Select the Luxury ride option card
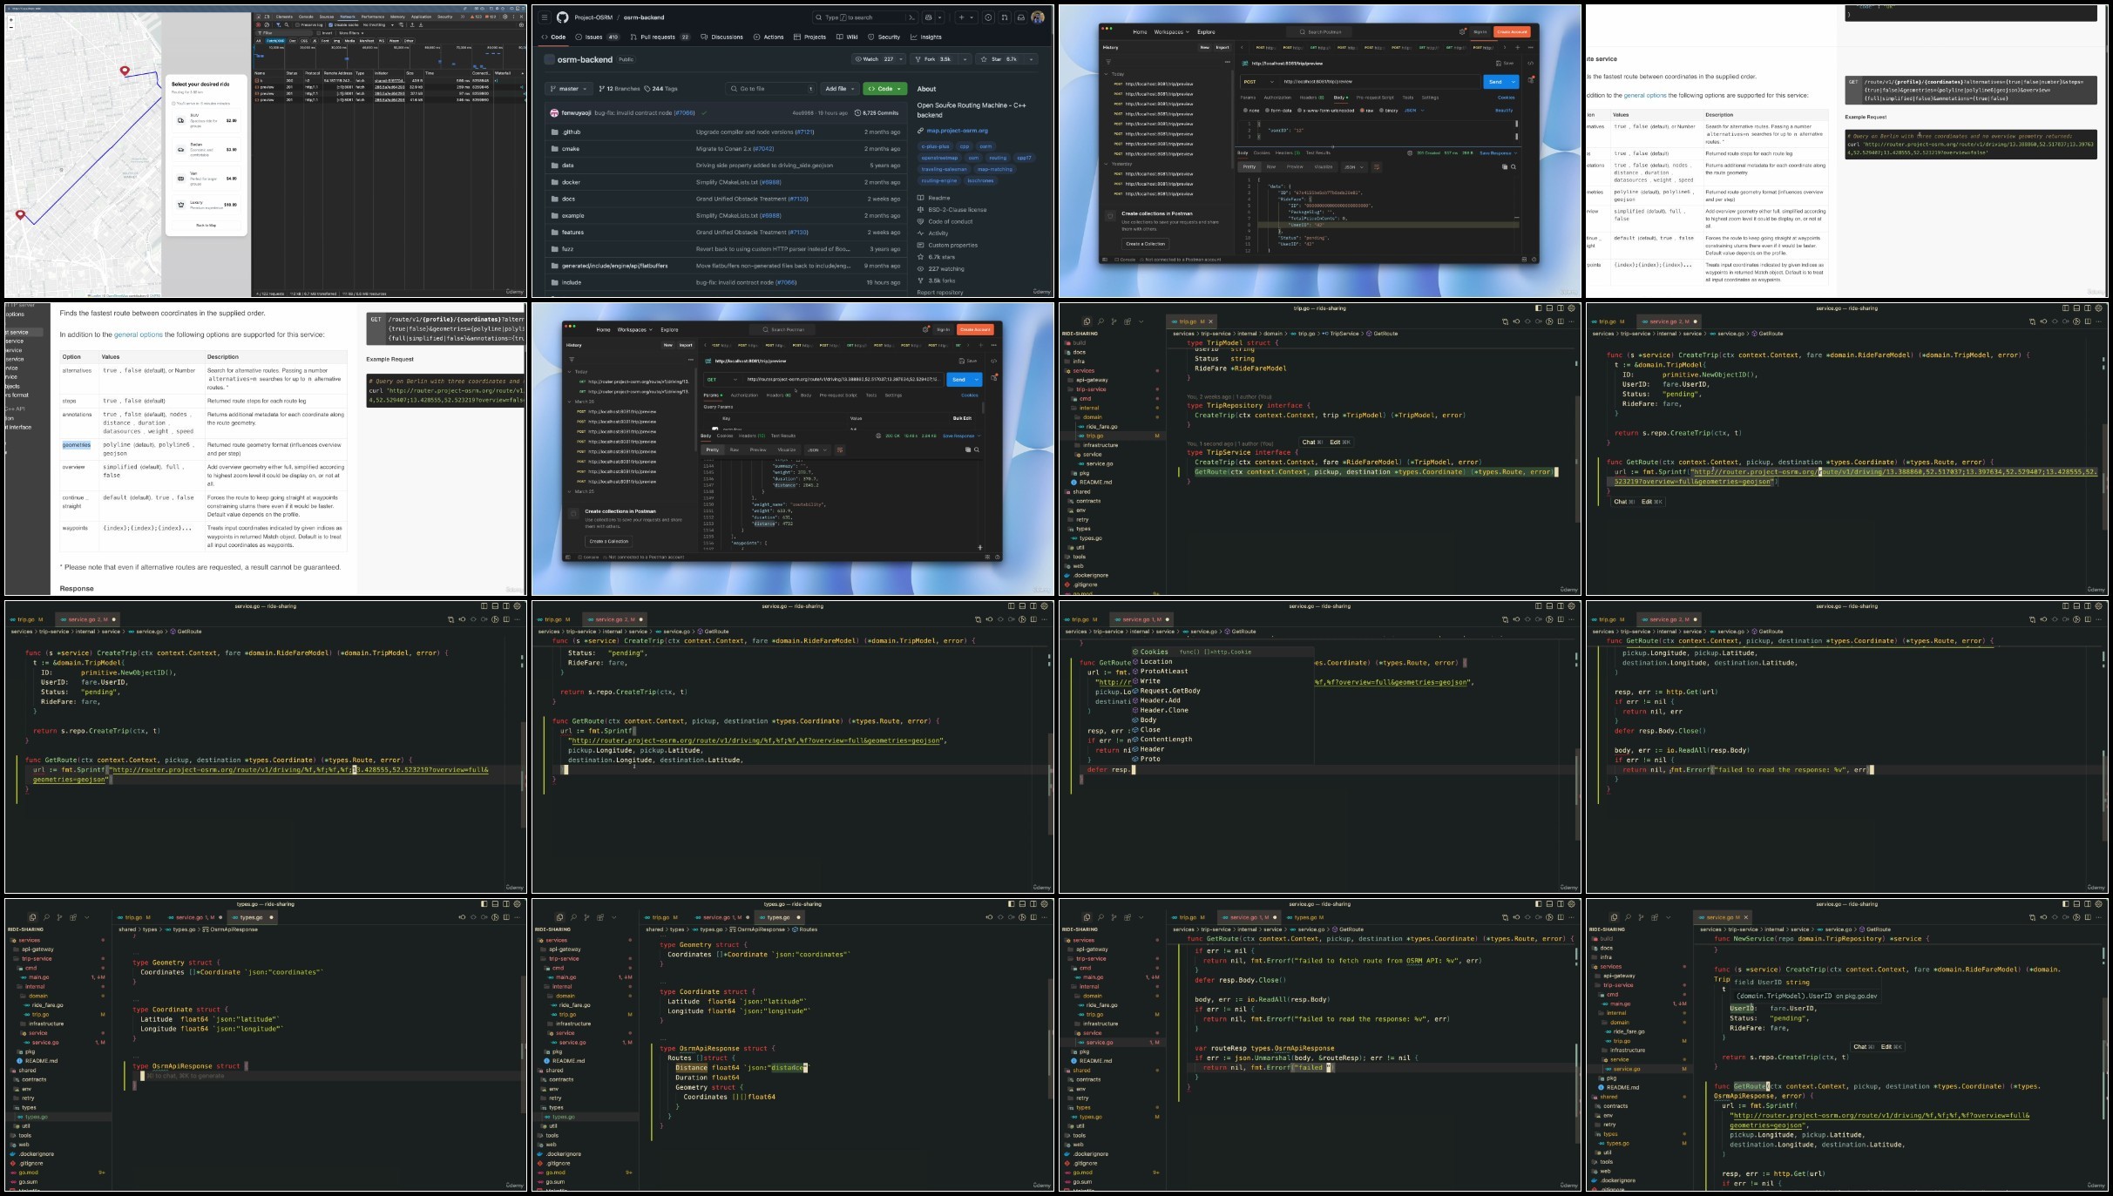The image size is (2113, 1196). pos(206,205)
